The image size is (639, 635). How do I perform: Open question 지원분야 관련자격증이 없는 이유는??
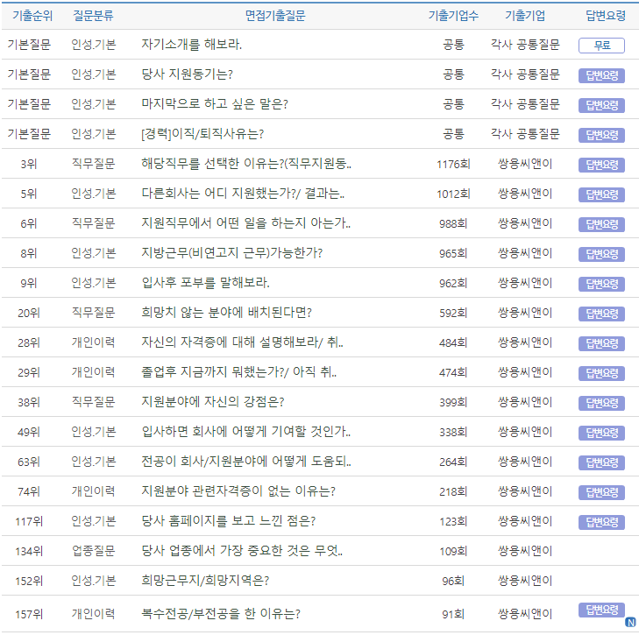tap(238, 491)
